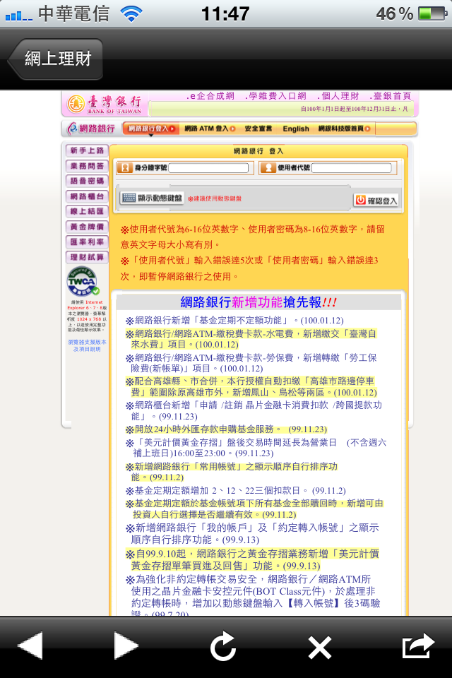Open the share action icon

(x=418, y=646)
